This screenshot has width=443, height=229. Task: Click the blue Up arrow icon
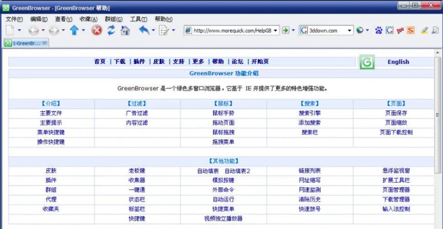pos(74,31)
